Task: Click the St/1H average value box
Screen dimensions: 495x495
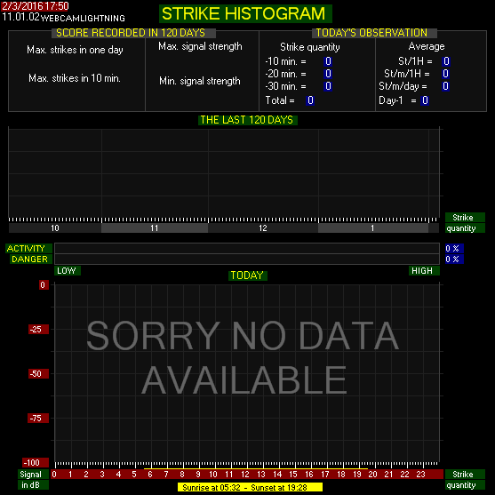Action: tap(446, 61)
